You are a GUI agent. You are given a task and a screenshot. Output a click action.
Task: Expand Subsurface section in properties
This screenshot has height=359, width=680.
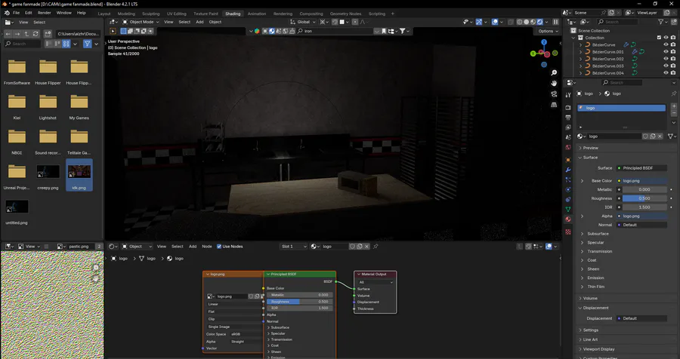[x=598, y=233]
